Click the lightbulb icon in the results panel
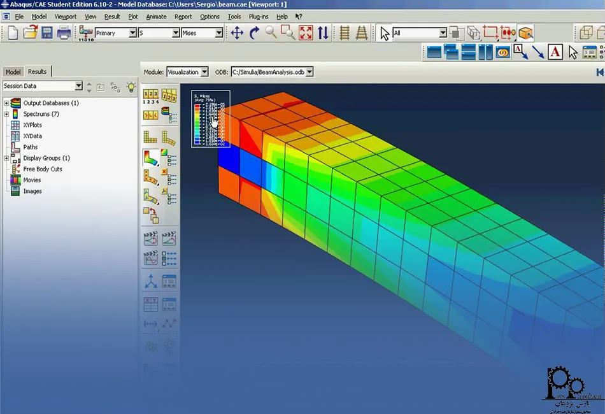The height and width of the screenshot is (414, 605). (131, 87)
